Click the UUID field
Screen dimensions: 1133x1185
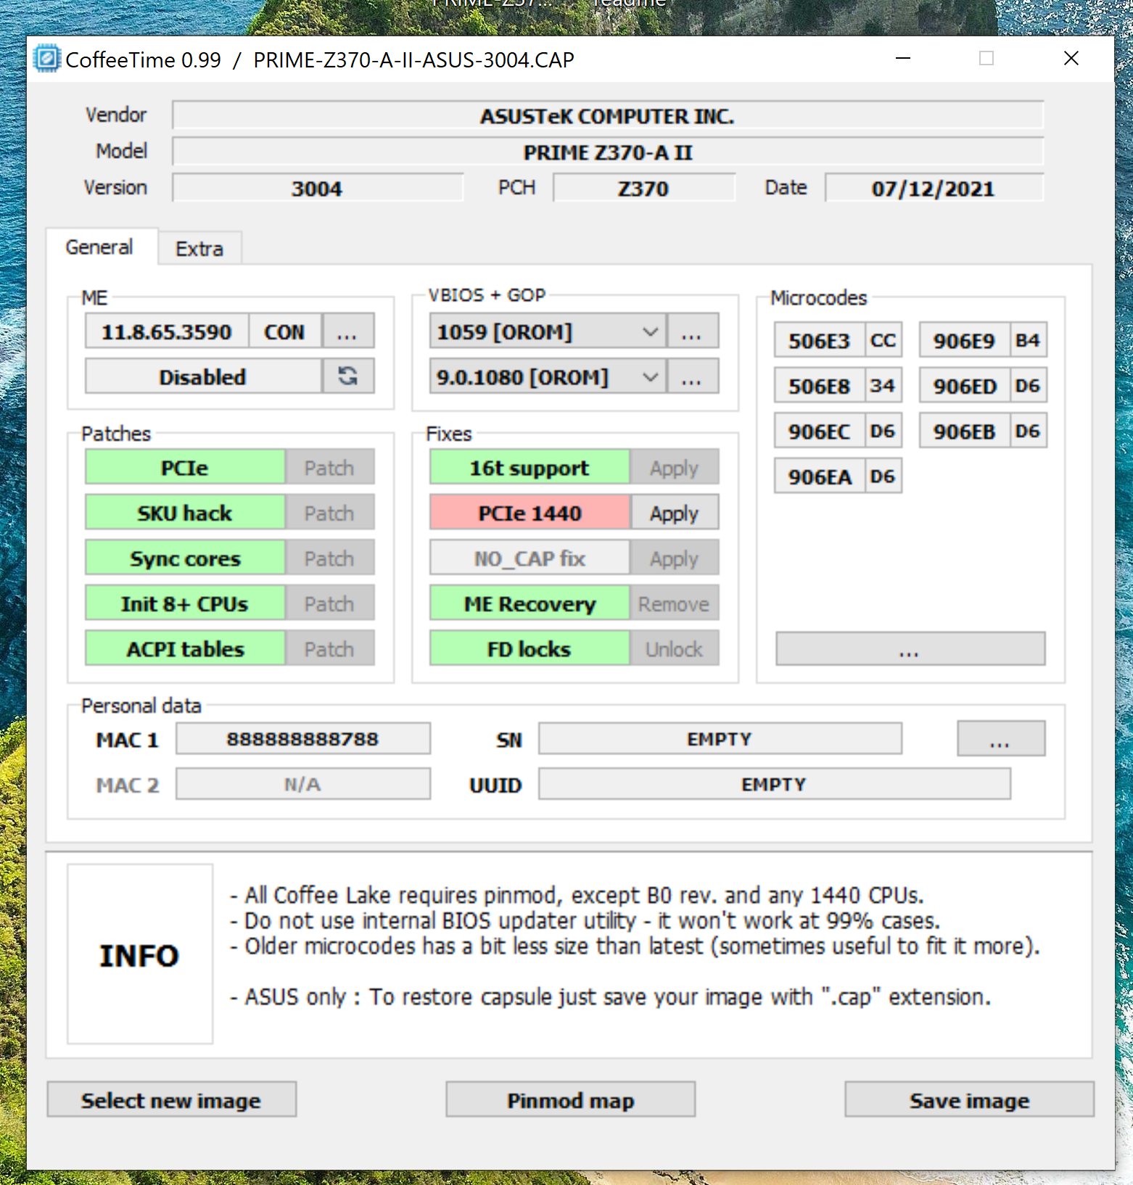pyautogui.click(x=775, y=784)
